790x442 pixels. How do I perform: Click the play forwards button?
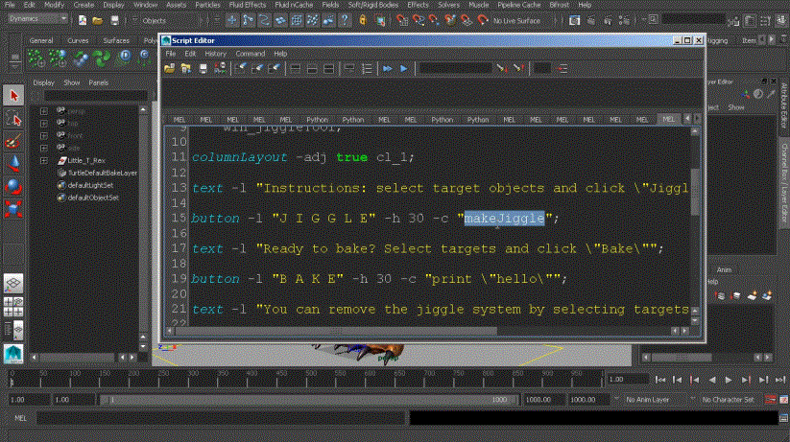click(x=729, y=380)
